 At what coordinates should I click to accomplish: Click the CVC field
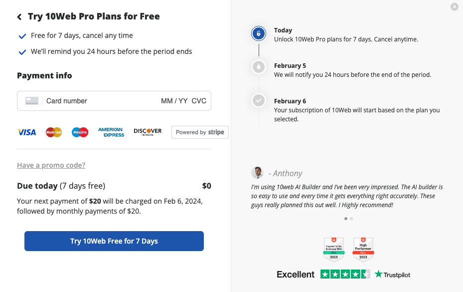click(199, 101)
